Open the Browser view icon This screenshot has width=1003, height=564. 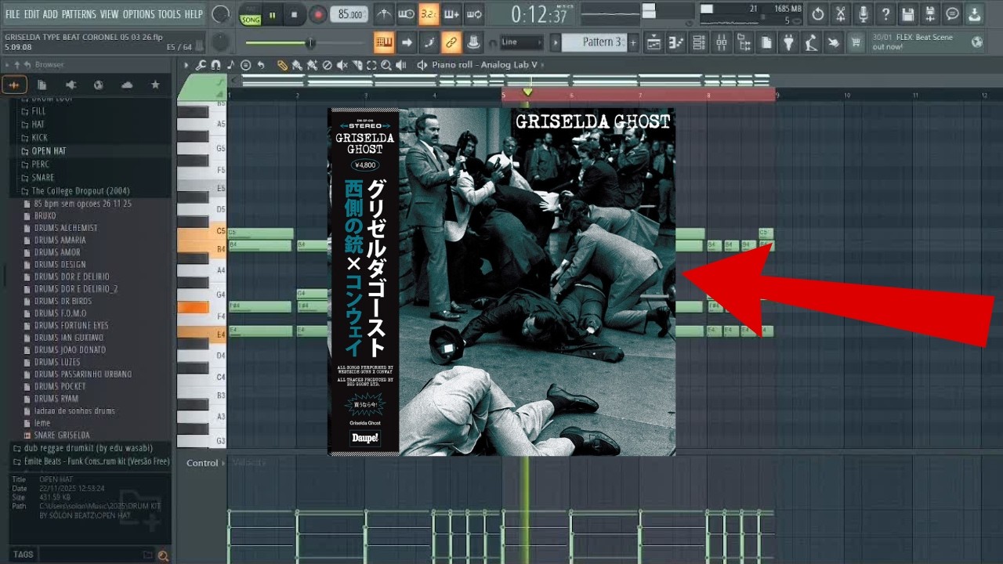744,42
